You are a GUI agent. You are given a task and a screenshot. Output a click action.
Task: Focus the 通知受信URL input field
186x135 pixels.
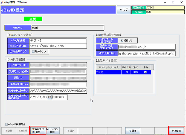[146, 53]
